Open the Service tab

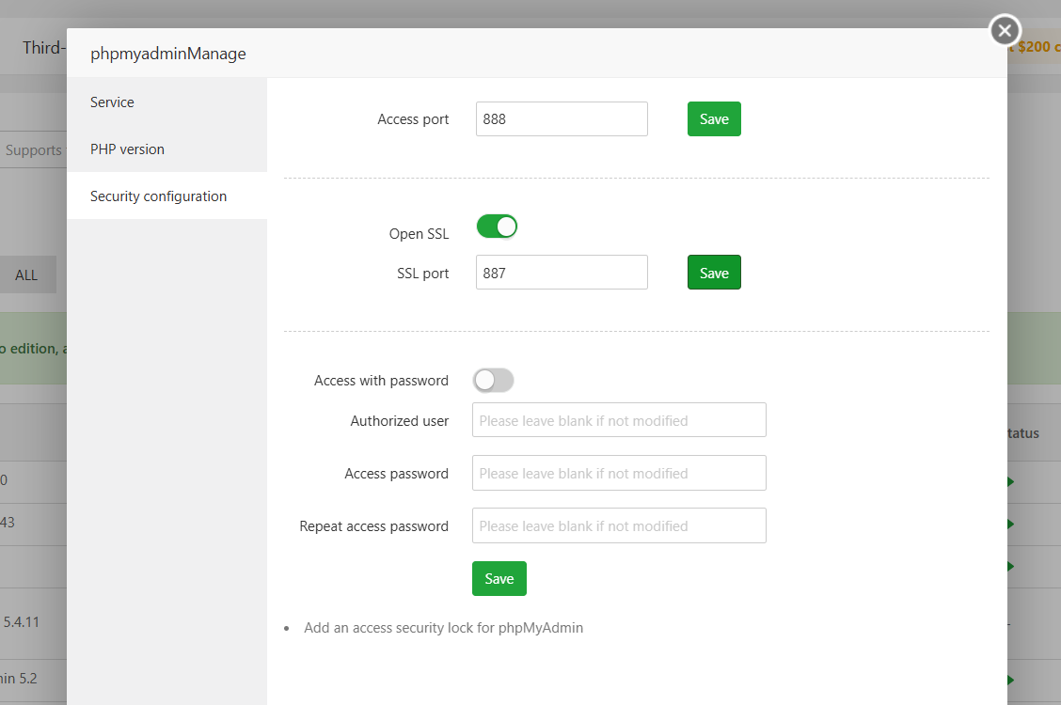pos(112,102)
